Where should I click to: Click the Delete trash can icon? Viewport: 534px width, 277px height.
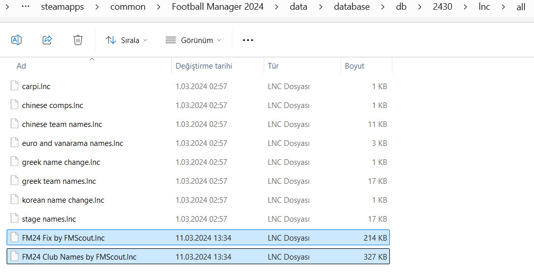tap(78, 40)
